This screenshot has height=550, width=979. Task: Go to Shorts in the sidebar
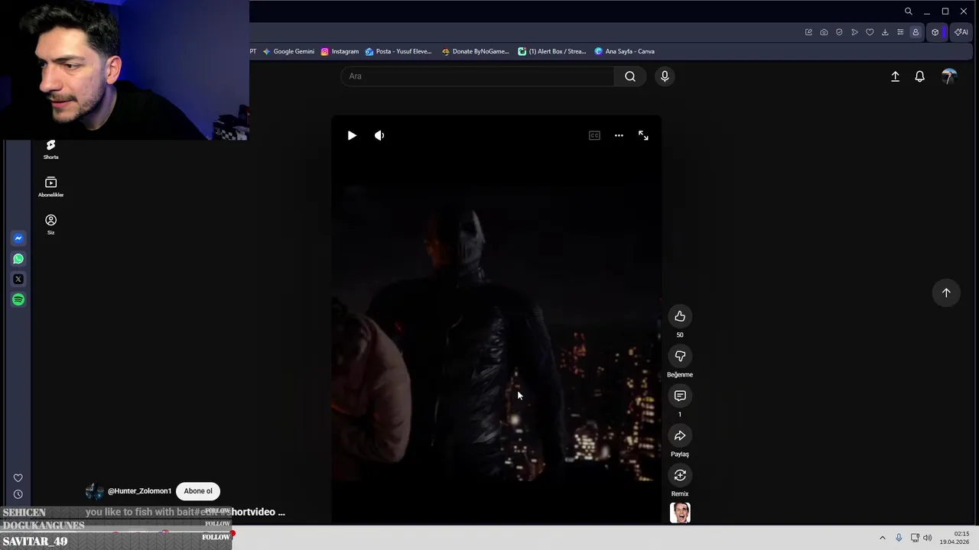(50, 149)
